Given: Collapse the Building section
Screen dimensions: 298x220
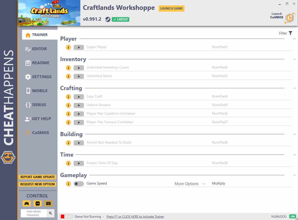Looking at the screenshot, I should point(294,134).
